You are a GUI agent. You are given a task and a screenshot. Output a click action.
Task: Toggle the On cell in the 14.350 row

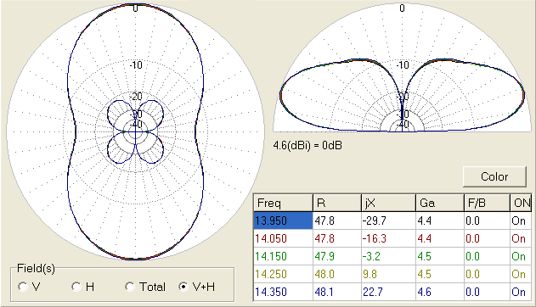pos(521,292)
